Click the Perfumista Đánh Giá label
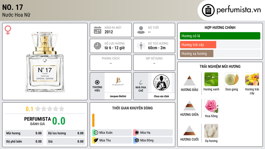Image resolution: width=265 pixels, height=149 pixels. [38, 121]
